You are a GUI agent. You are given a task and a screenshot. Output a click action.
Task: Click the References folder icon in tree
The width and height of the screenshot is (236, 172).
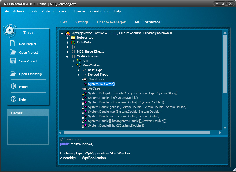pos(73,38)
